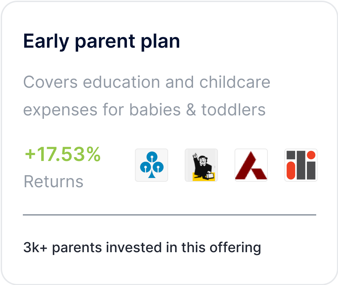The width and height of the screenshot is (338, 285).
Task: Click the covers education description line
Action: [x=147, y=82]
